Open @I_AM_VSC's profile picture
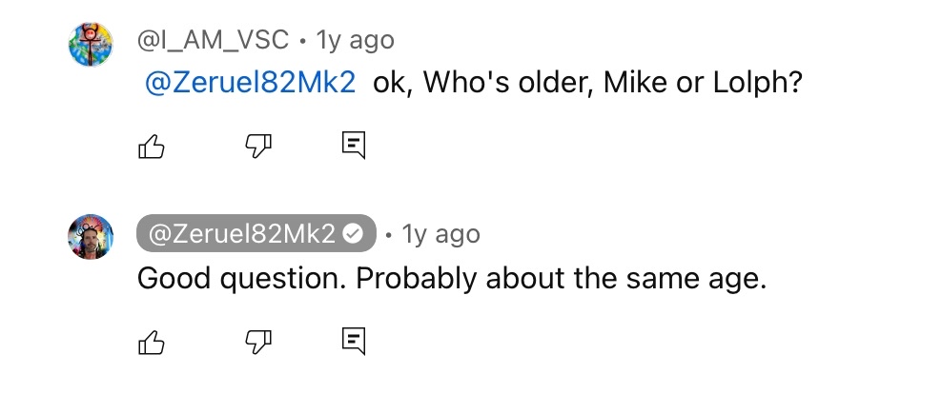Screen dimensions: 942x394 point(91,45)
